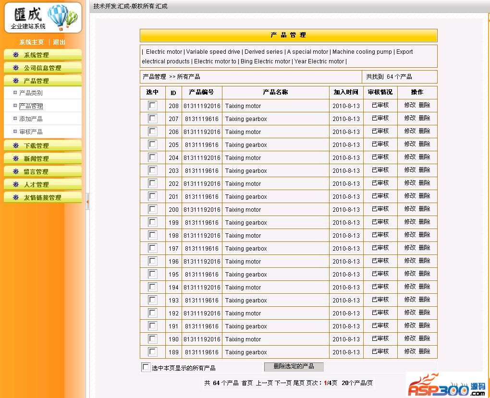
Task: Click the gear icon beside 新闻管理
Action: [16, 159]
